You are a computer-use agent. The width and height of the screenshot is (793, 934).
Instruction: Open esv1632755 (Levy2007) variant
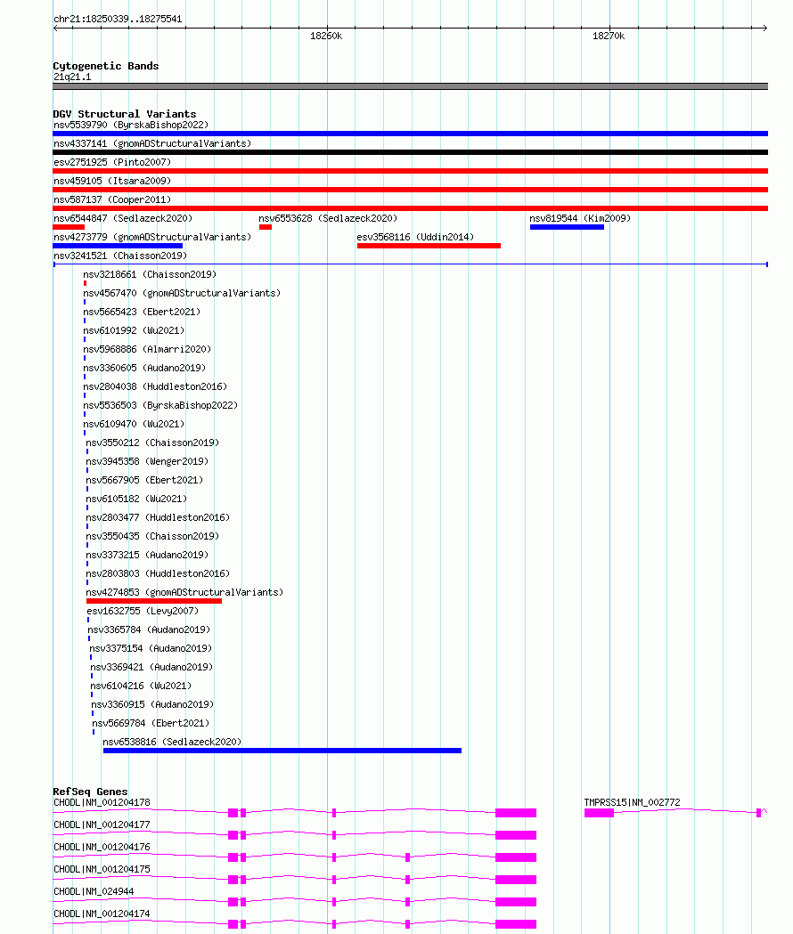[143, 611]
